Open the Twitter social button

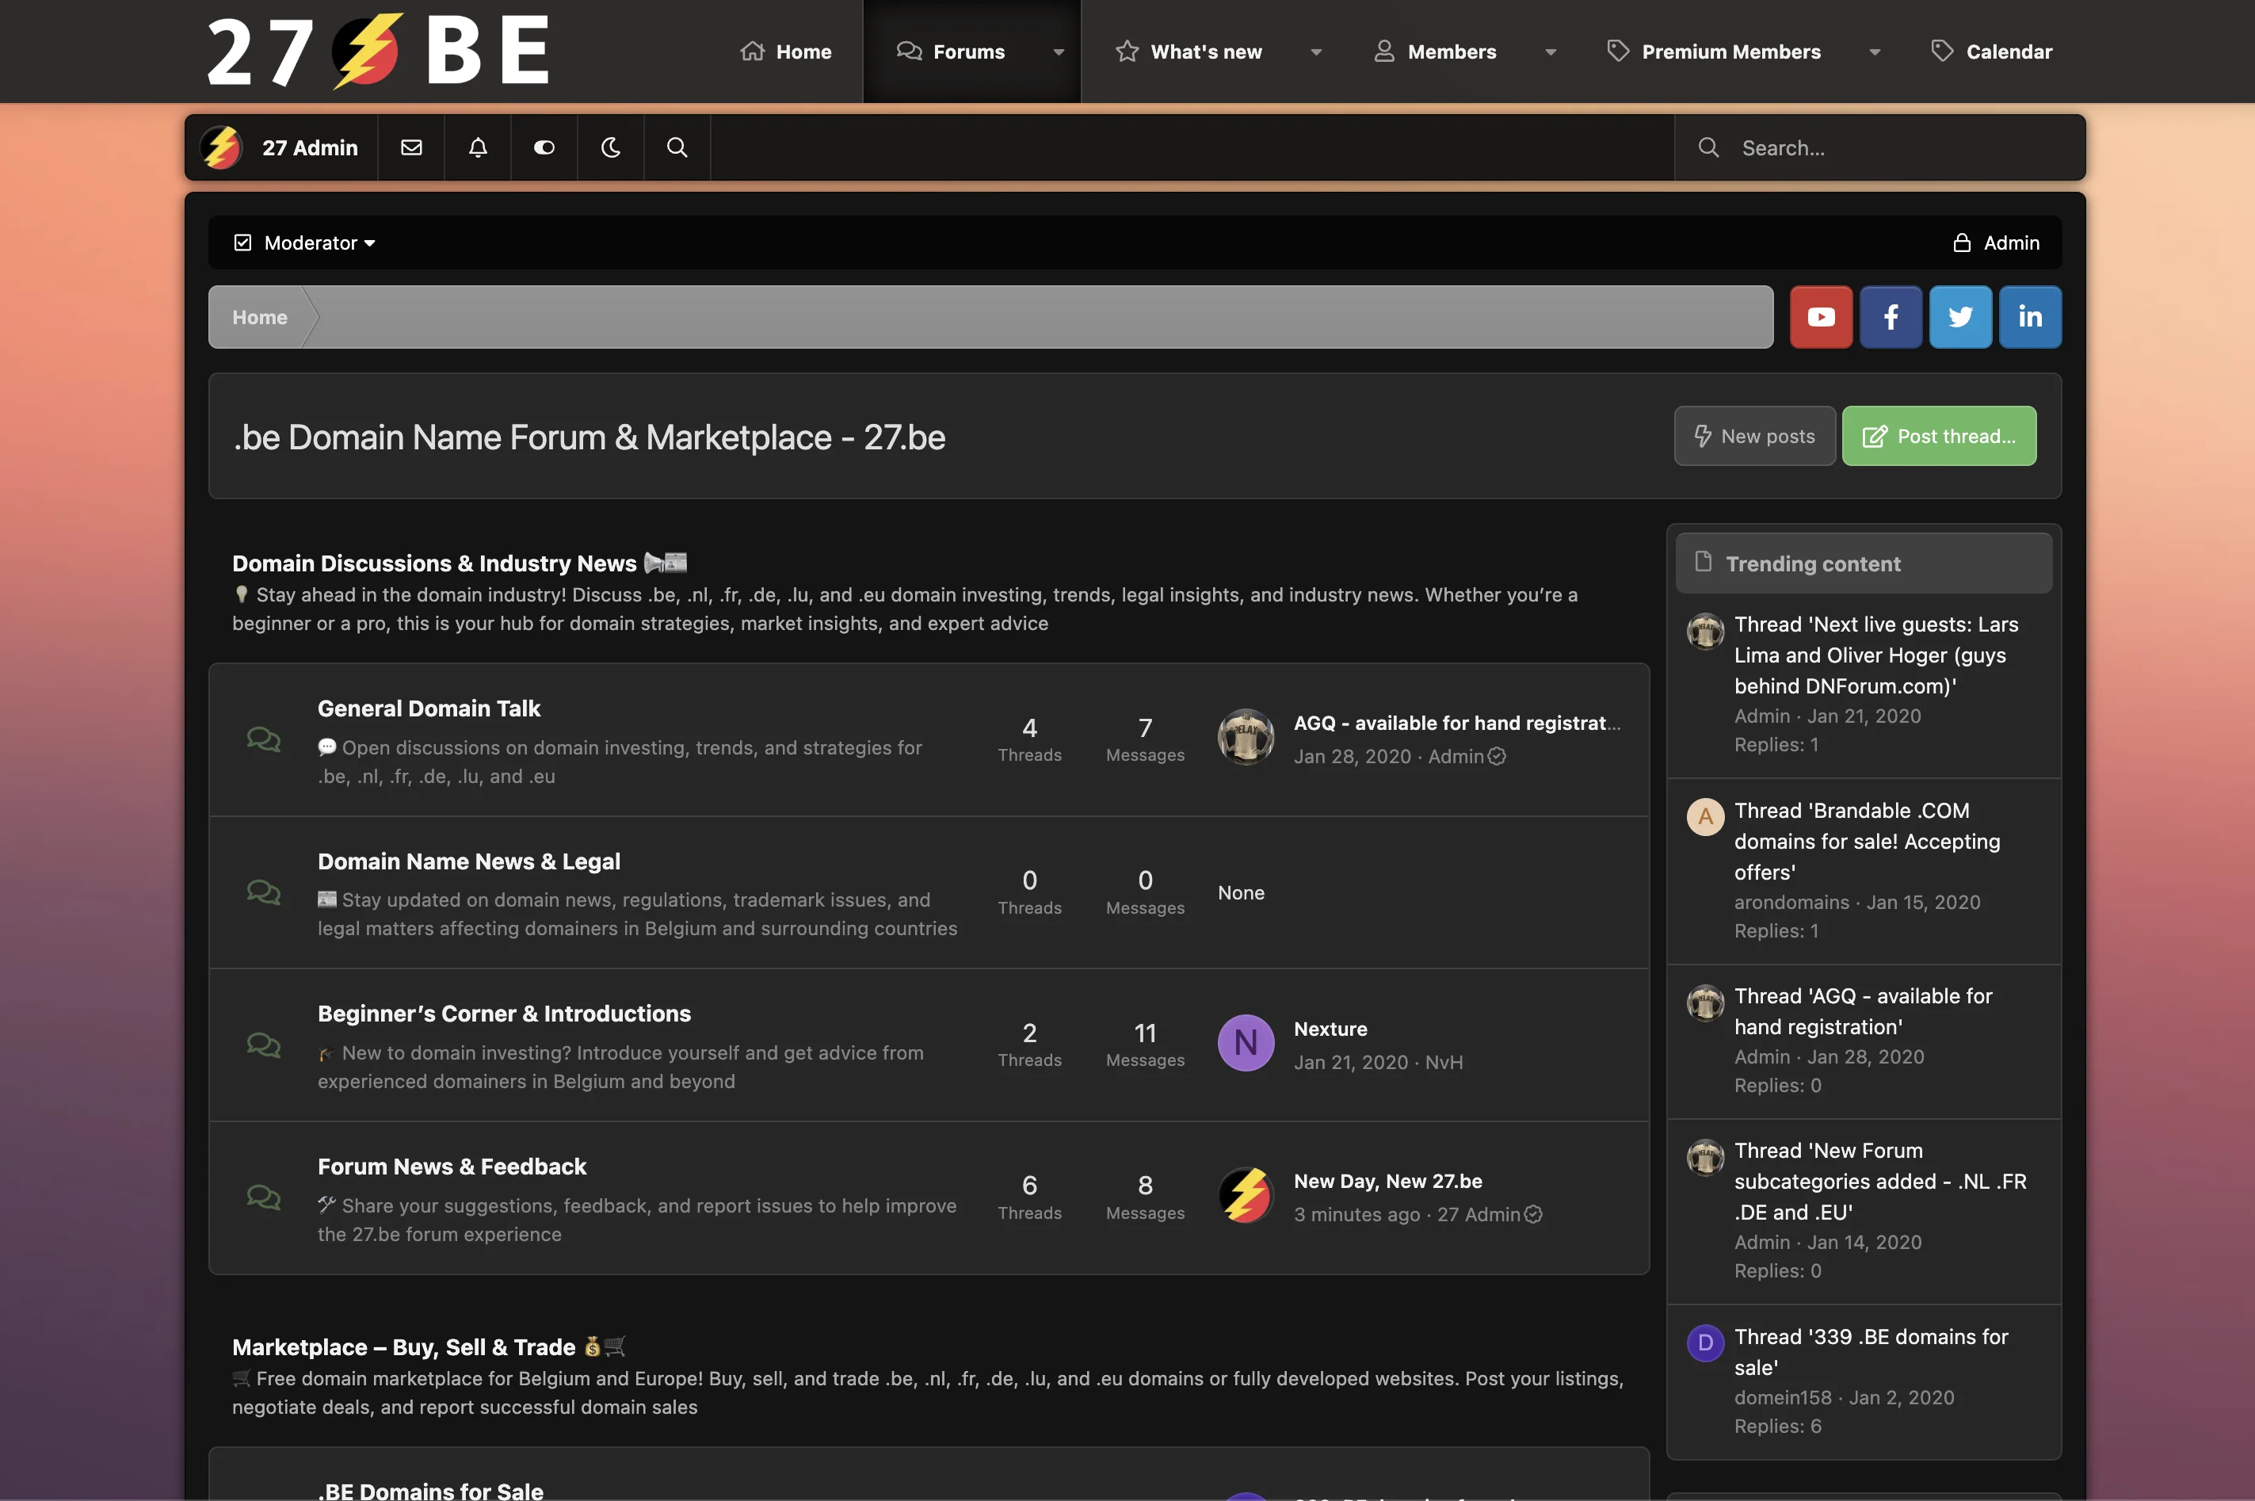1960,317
